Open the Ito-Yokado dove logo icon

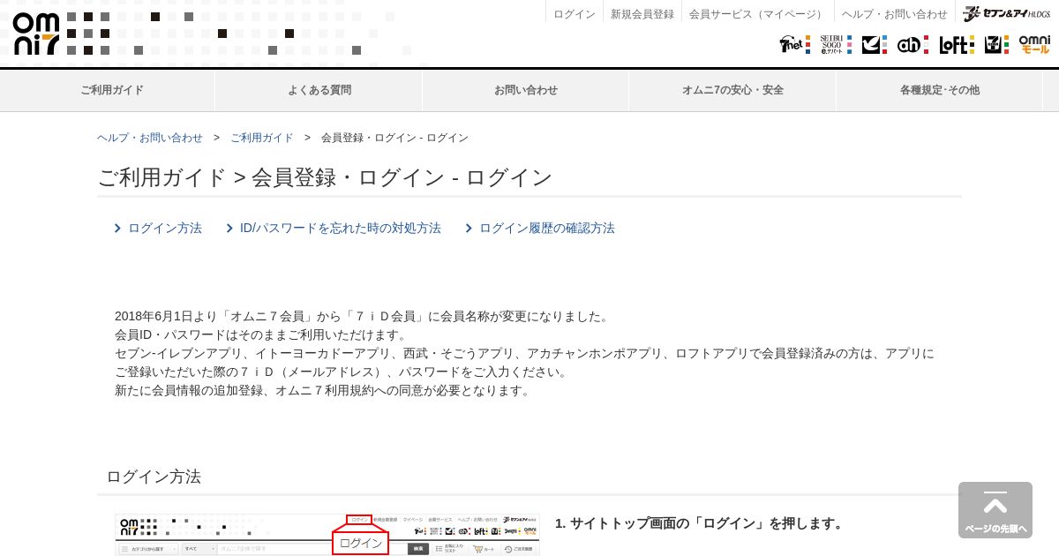coord(875,44)
